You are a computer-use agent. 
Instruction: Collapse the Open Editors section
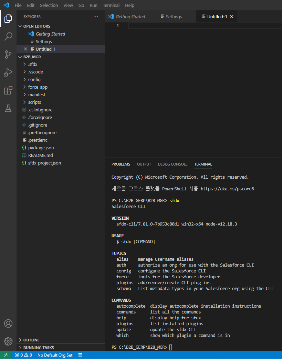[x=20, y=26]
